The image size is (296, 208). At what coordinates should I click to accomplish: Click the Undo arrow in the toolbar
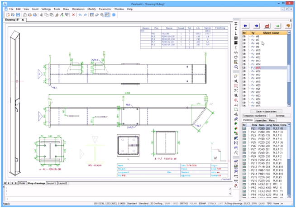80,14
